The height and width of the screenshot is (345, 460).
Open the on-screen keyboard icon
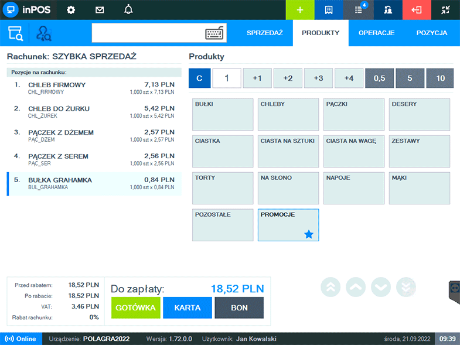215,33
